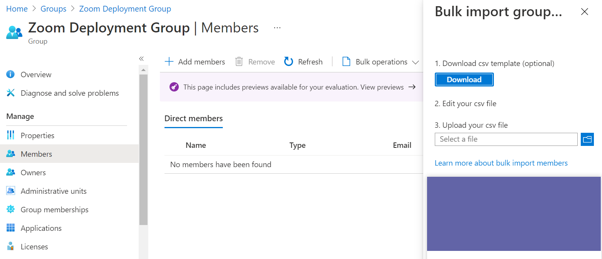The height and width of the screenshot is (259, 602).
Task: Click the Administrative units icon
Action: (10, 191)
